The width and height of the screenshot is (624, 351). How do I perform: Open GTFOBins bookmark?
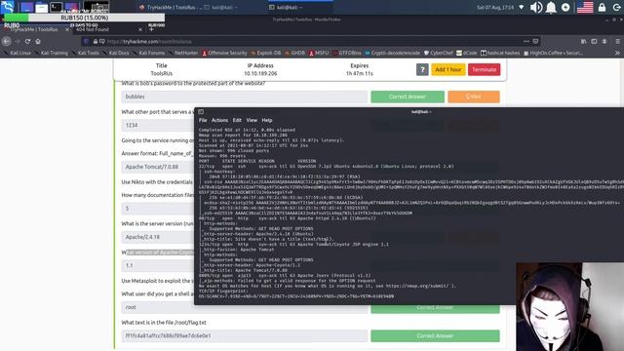click(x=347, y=53)
